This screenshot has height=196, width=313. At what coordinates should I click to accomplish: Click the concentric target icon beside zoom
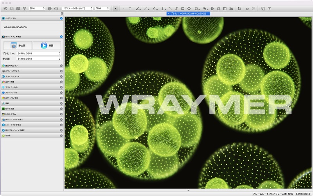click(x=50, y=8)
